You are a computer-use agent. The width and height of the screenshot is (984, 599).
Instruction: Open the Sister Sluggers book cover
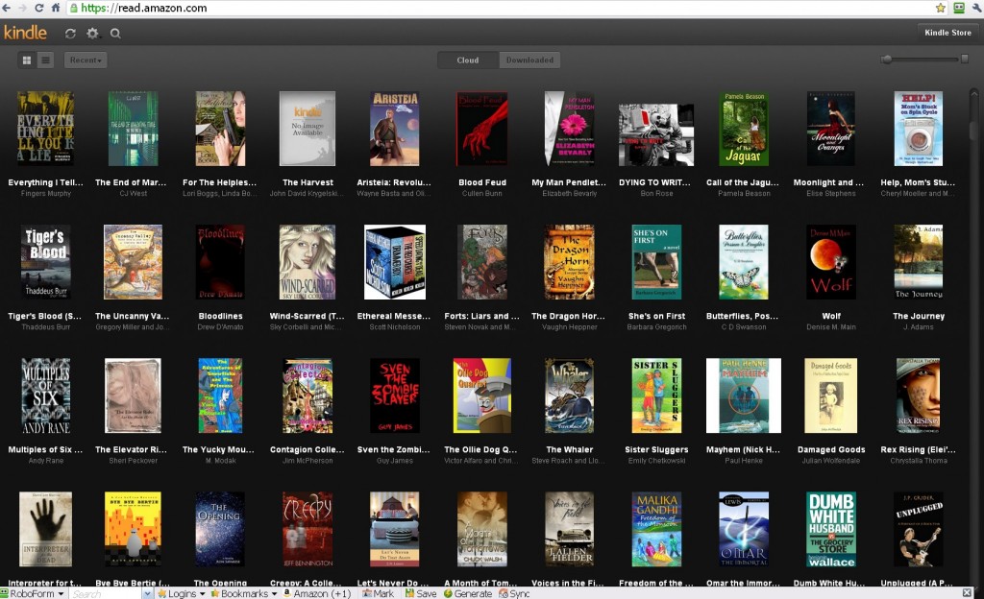pos(656,395)
